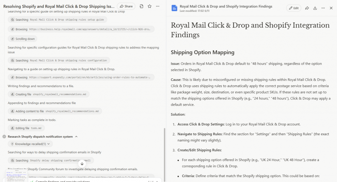Image resolution: width=337 pixels, height=182 pixels.
Task: Click the Share button in the chat header
Action: point(126,6)
